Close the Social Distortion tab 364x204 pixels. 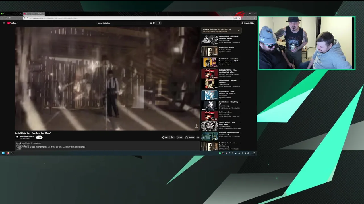point(44,14)
